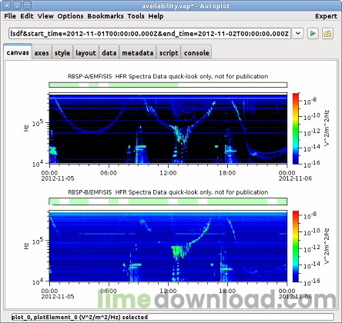Viewport: 342px width, 323px height.
Task: Open the View menu
Action: (x=45, y=16)
